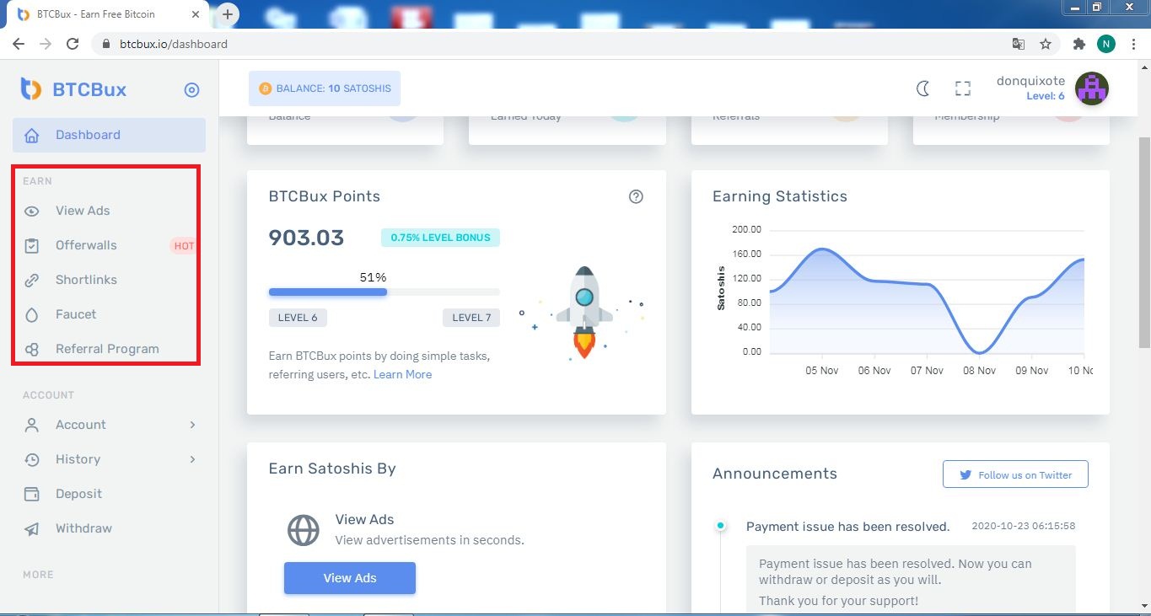Close the BTCBux browser tab
Viewport: 1151px width, 616px height.
[197, 14]
